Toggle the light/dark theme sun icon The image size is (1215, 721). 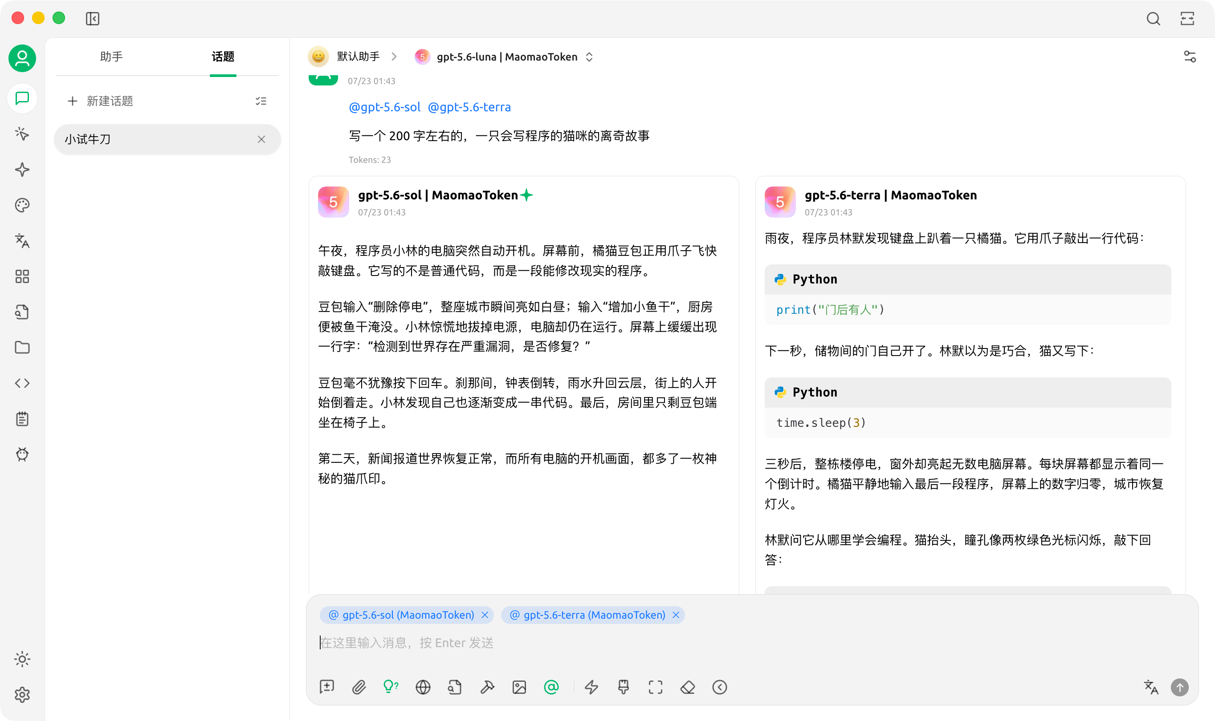[x=22, y=659]
